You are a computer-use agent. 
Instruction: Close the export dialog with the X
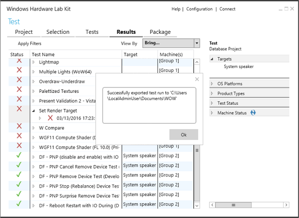click(x=197, y=79)
